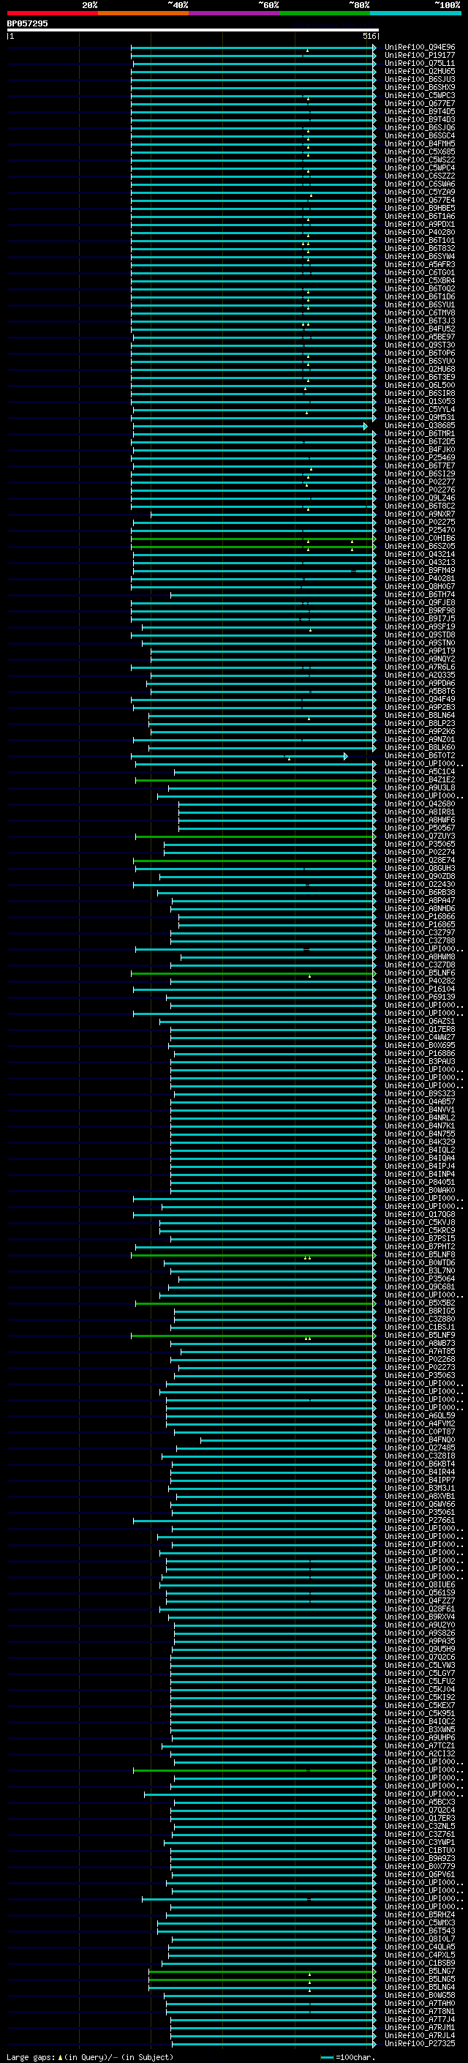Select hit UniRef100_Q94F49
Viewport: 468px width, 2063px height.
pyautogui.click(x=420, y=699)
